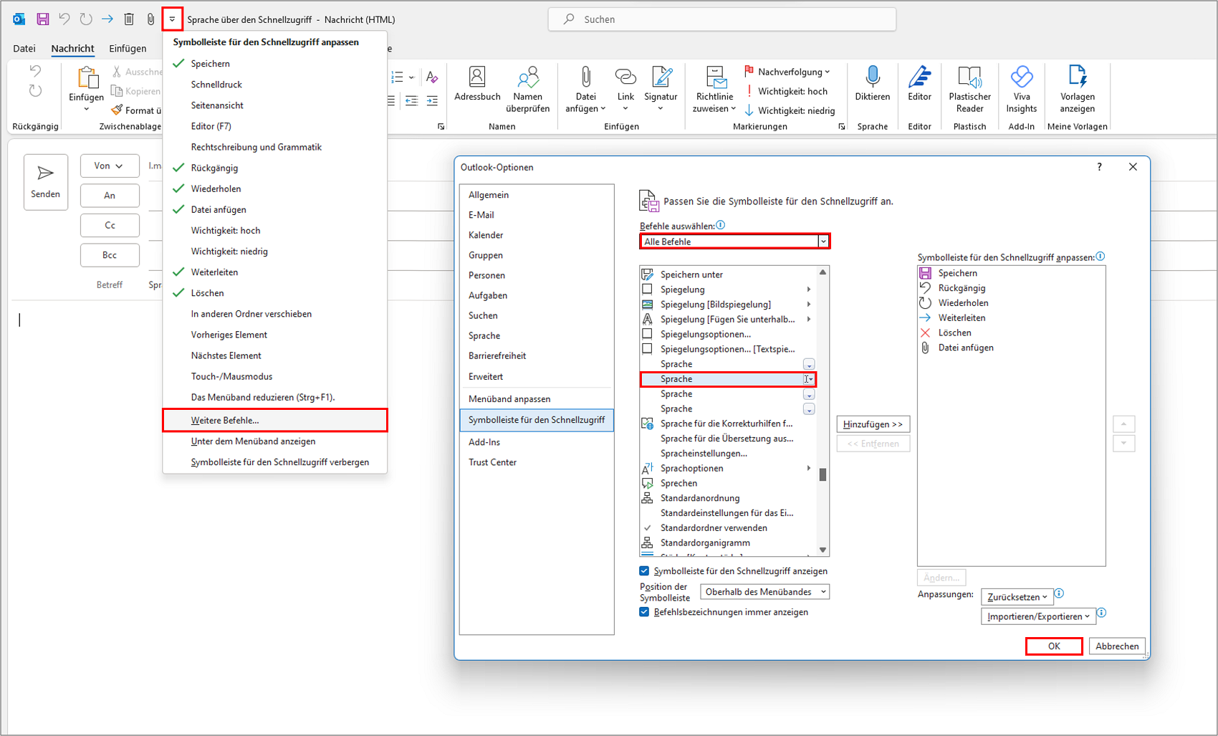
Task: Click the command list vertical scrollbar thumb
Action: [x=823, y=474]
